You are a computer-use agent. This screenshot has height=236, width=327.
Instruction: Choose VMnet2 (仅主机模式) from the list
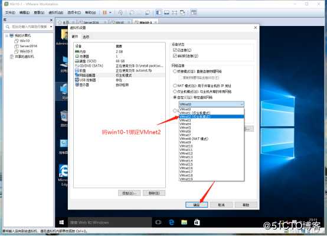pyautogui.click(x=211, y=117)
